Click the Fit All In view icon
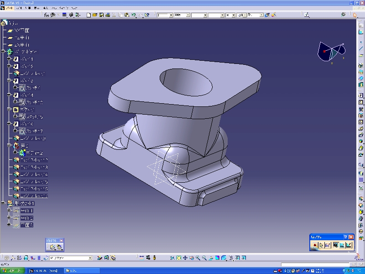Image resolution: width=365 pixels, height=274 pixels. coord(179,258)
